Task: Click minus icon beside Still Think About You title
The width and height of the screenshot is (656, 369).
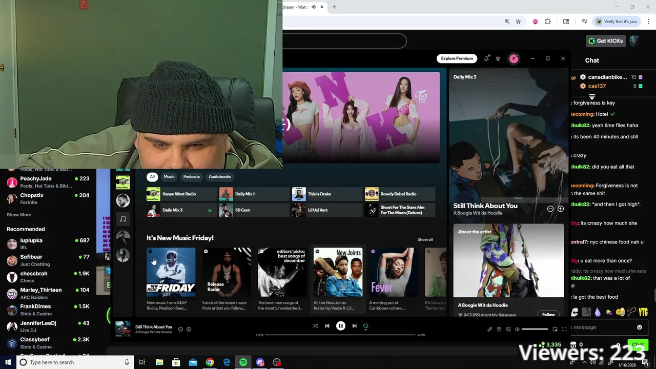Action: pyautogui.click(x=550, y=209)
